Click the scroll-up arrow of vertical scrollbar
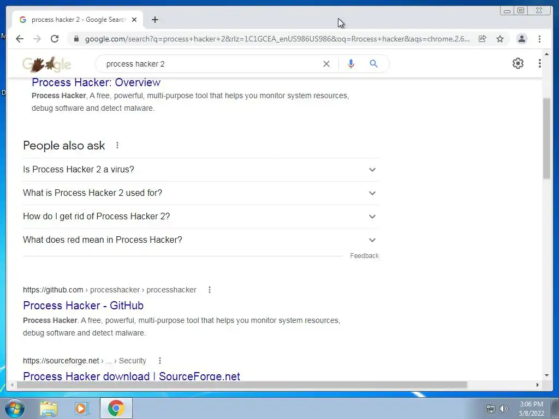Viewport: 559px width, 419px height. pyautogui.click(x=546, y=54)
